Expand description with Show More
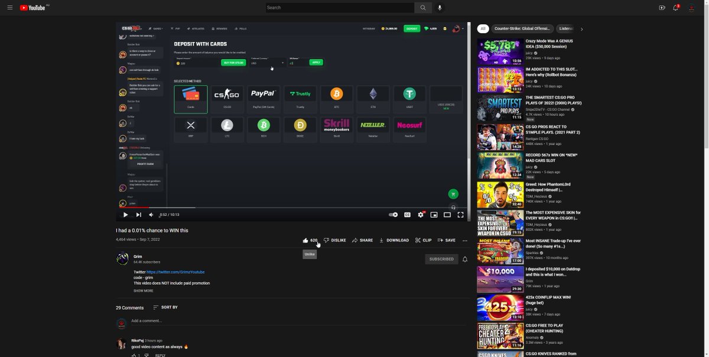This screenshot has height=357, width=709. (143, 291)
